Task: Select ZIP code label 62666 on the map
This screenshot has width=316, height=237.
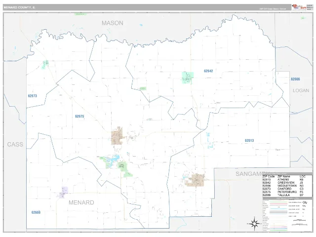Action: (295, 79)
